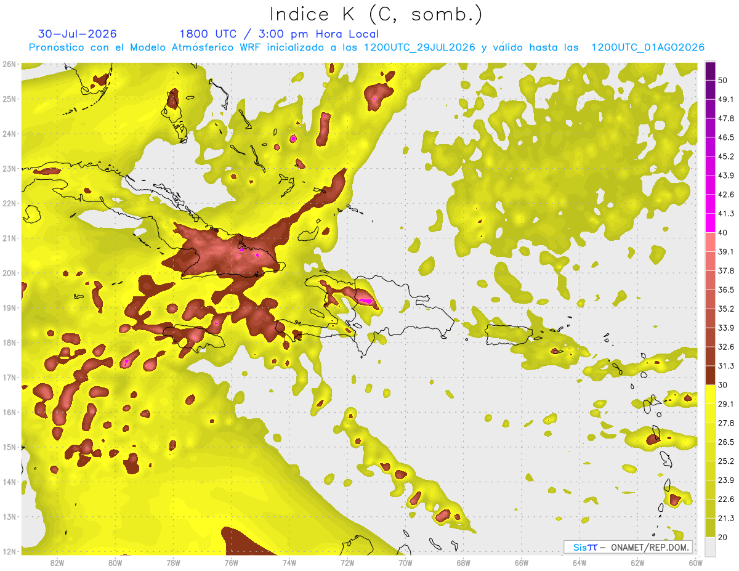Image resolution: width=739 pixels, height=571 pixels.
Task: Click the longitude label '68W'
Action: point(463,562)
